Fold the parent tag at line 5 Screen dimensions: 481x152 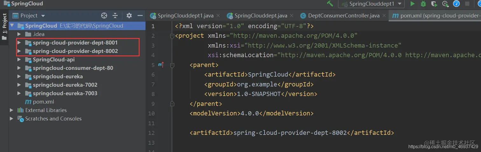click(172, 65)
